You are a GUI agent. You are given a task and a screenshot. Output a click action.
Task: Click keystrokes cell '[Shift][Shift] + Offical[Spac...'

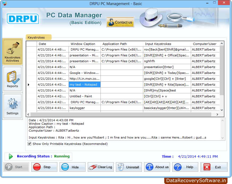[x=167, y=55]
